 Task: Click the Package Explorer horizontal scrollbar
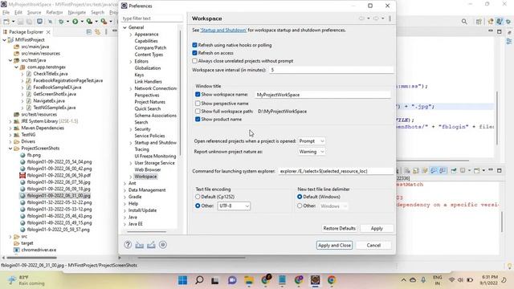[x=31, y=258]
